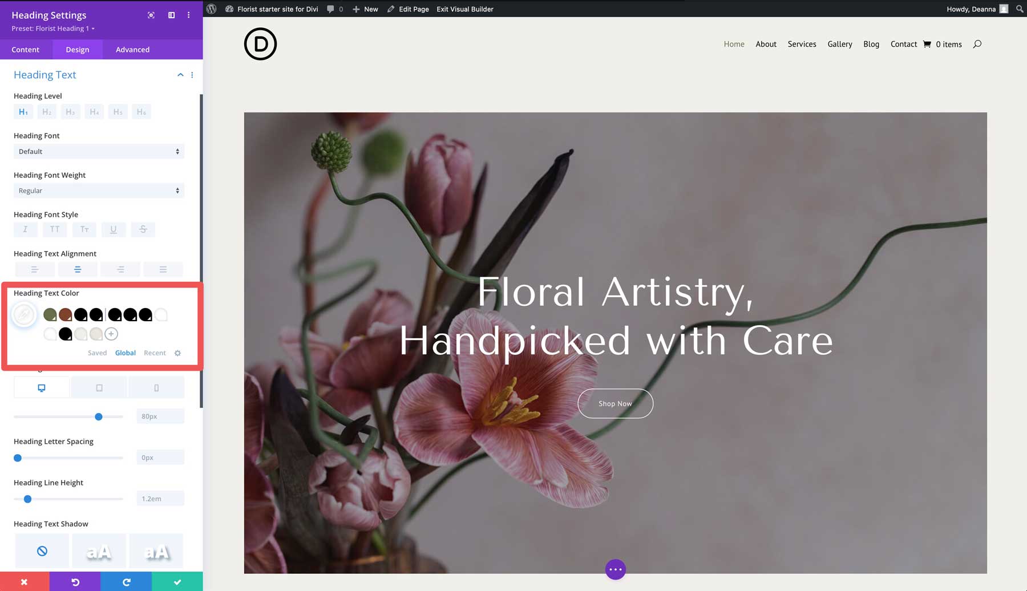
Task: Switch to the Content tab
Action: pos(26,50)
